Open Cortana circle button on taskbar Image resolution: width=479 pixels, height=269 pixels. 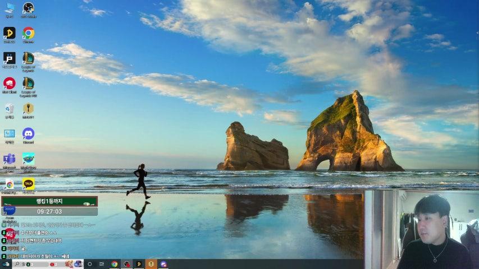90,264
